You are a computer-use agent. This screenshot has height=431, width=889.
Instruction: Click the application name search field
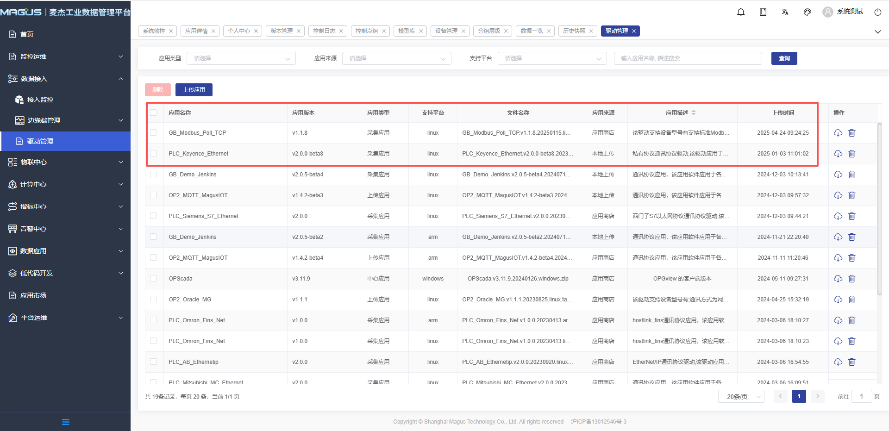pyautogui.click(x=688, y=58)
